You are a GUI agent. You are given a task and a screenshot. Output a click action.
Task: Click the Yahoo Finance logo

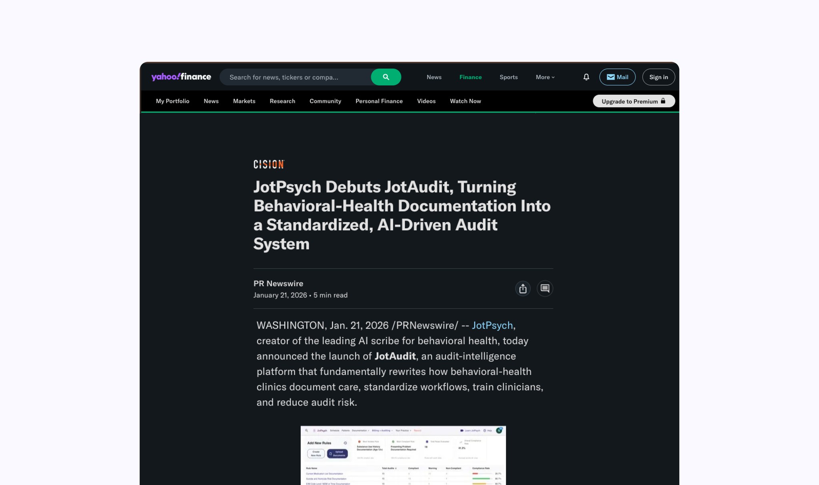(x=180, y=77)
